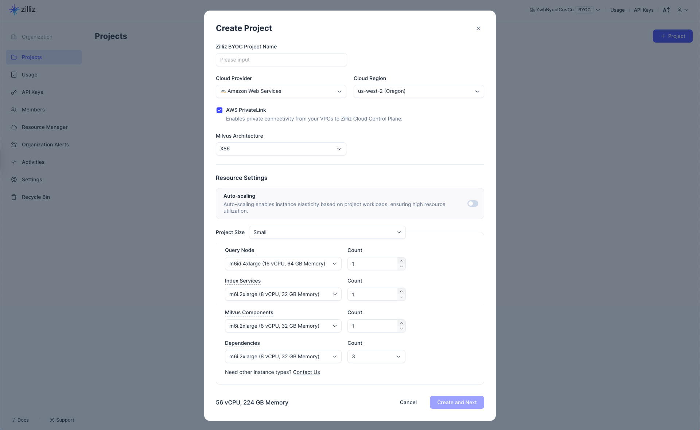Open Members in the sidebar

(x=33, y=110)
